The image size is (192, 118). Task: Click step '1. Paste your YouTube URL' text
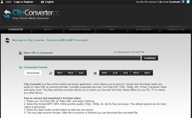[x=59, y=101]
